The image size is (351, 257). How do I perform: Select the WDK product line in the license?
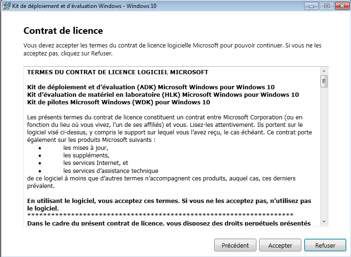[119, 102]
